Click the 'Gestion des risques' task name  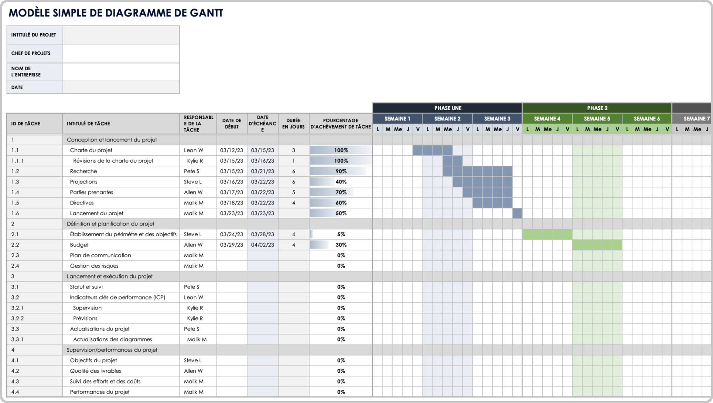pos(94,266)
